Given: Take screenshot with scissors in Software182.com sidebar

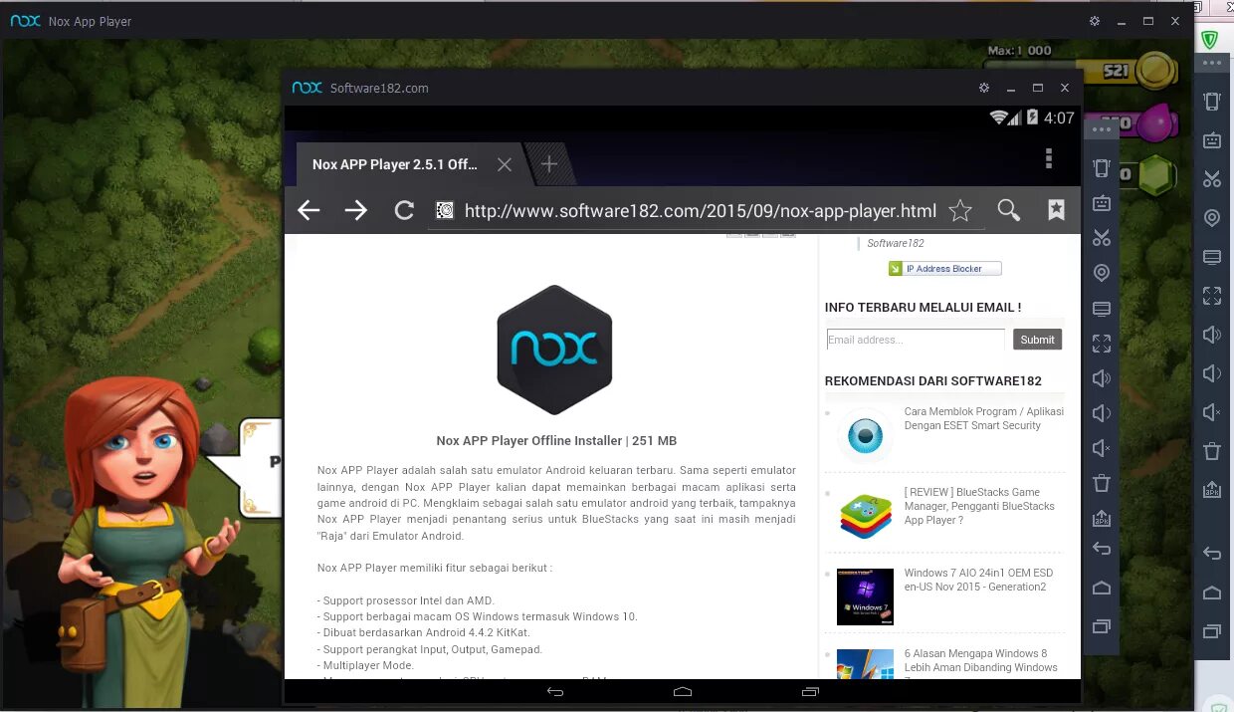Looking at the screenshot, I should coord(1102,237).
